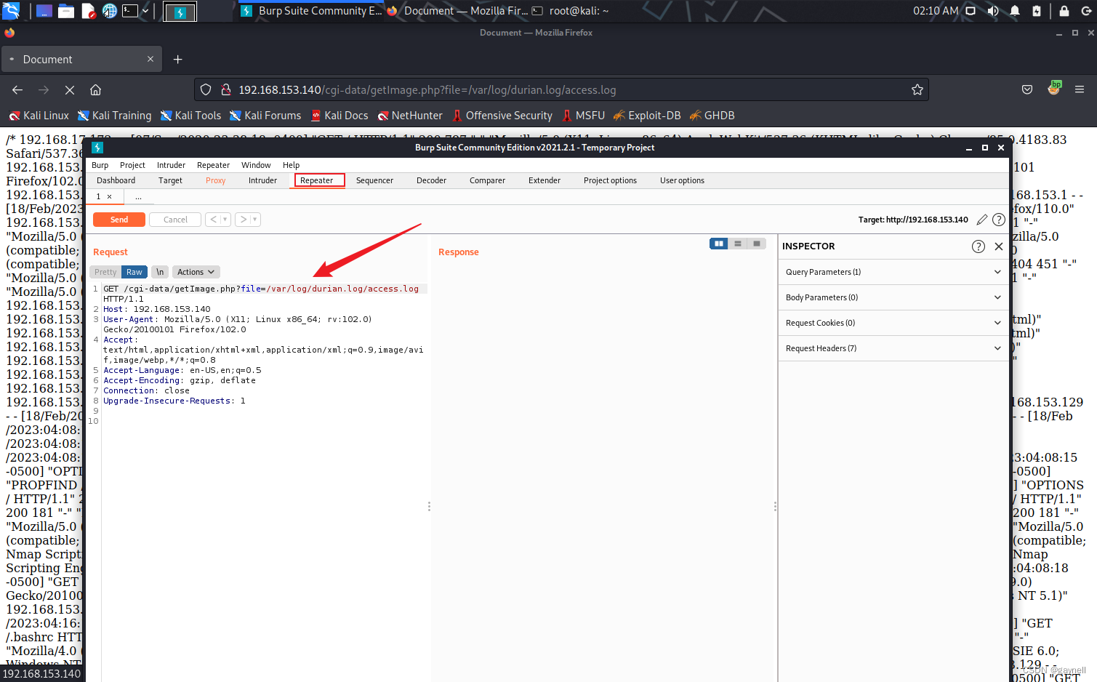Viewport: 1097px width, 682px height.
Task: Open the Help menu in Burp Suite
Action: [291, 165]
